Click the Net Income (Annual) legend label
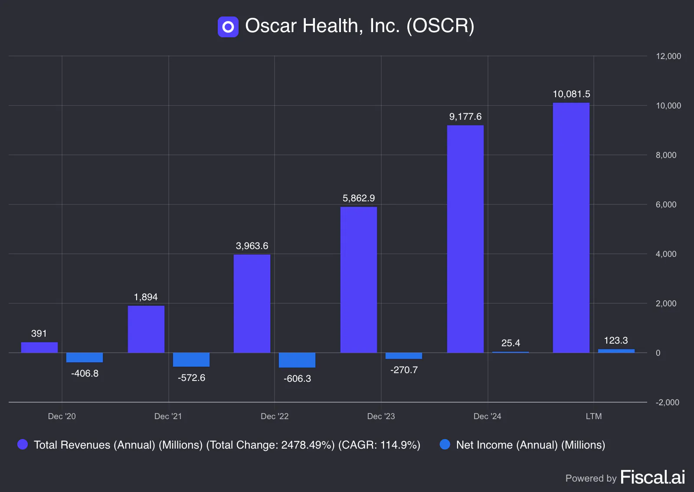The height and width of the screenshot is (492, 694). click(x=530, y=445)
